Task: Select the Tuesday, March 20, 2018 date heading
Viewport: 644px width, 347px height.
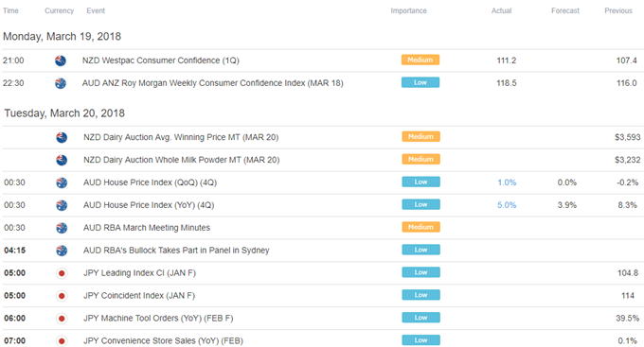Action: coord(64,113)
